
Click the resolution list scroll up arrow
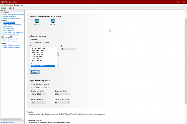[58, 49]
